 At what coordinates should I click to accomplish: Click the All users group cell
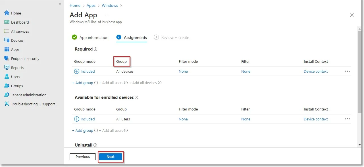pyautogui.click(x=123, y=119)
